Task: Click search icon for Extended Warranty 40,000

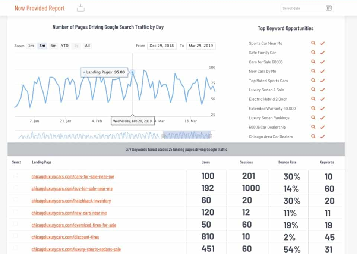Action: coord(313,109)
